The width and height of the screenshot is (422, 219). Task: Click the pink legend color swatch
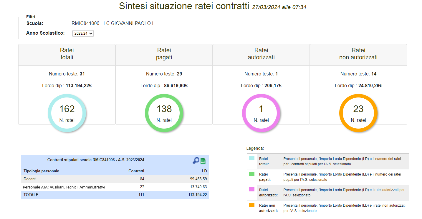point(251,189)
